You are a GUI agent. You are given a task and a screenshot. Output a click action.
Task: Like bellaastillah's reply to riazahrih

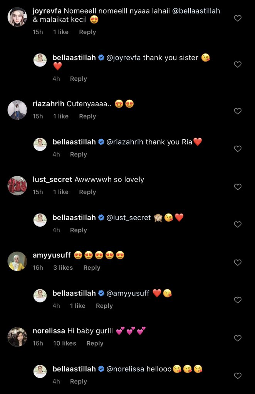238,149
